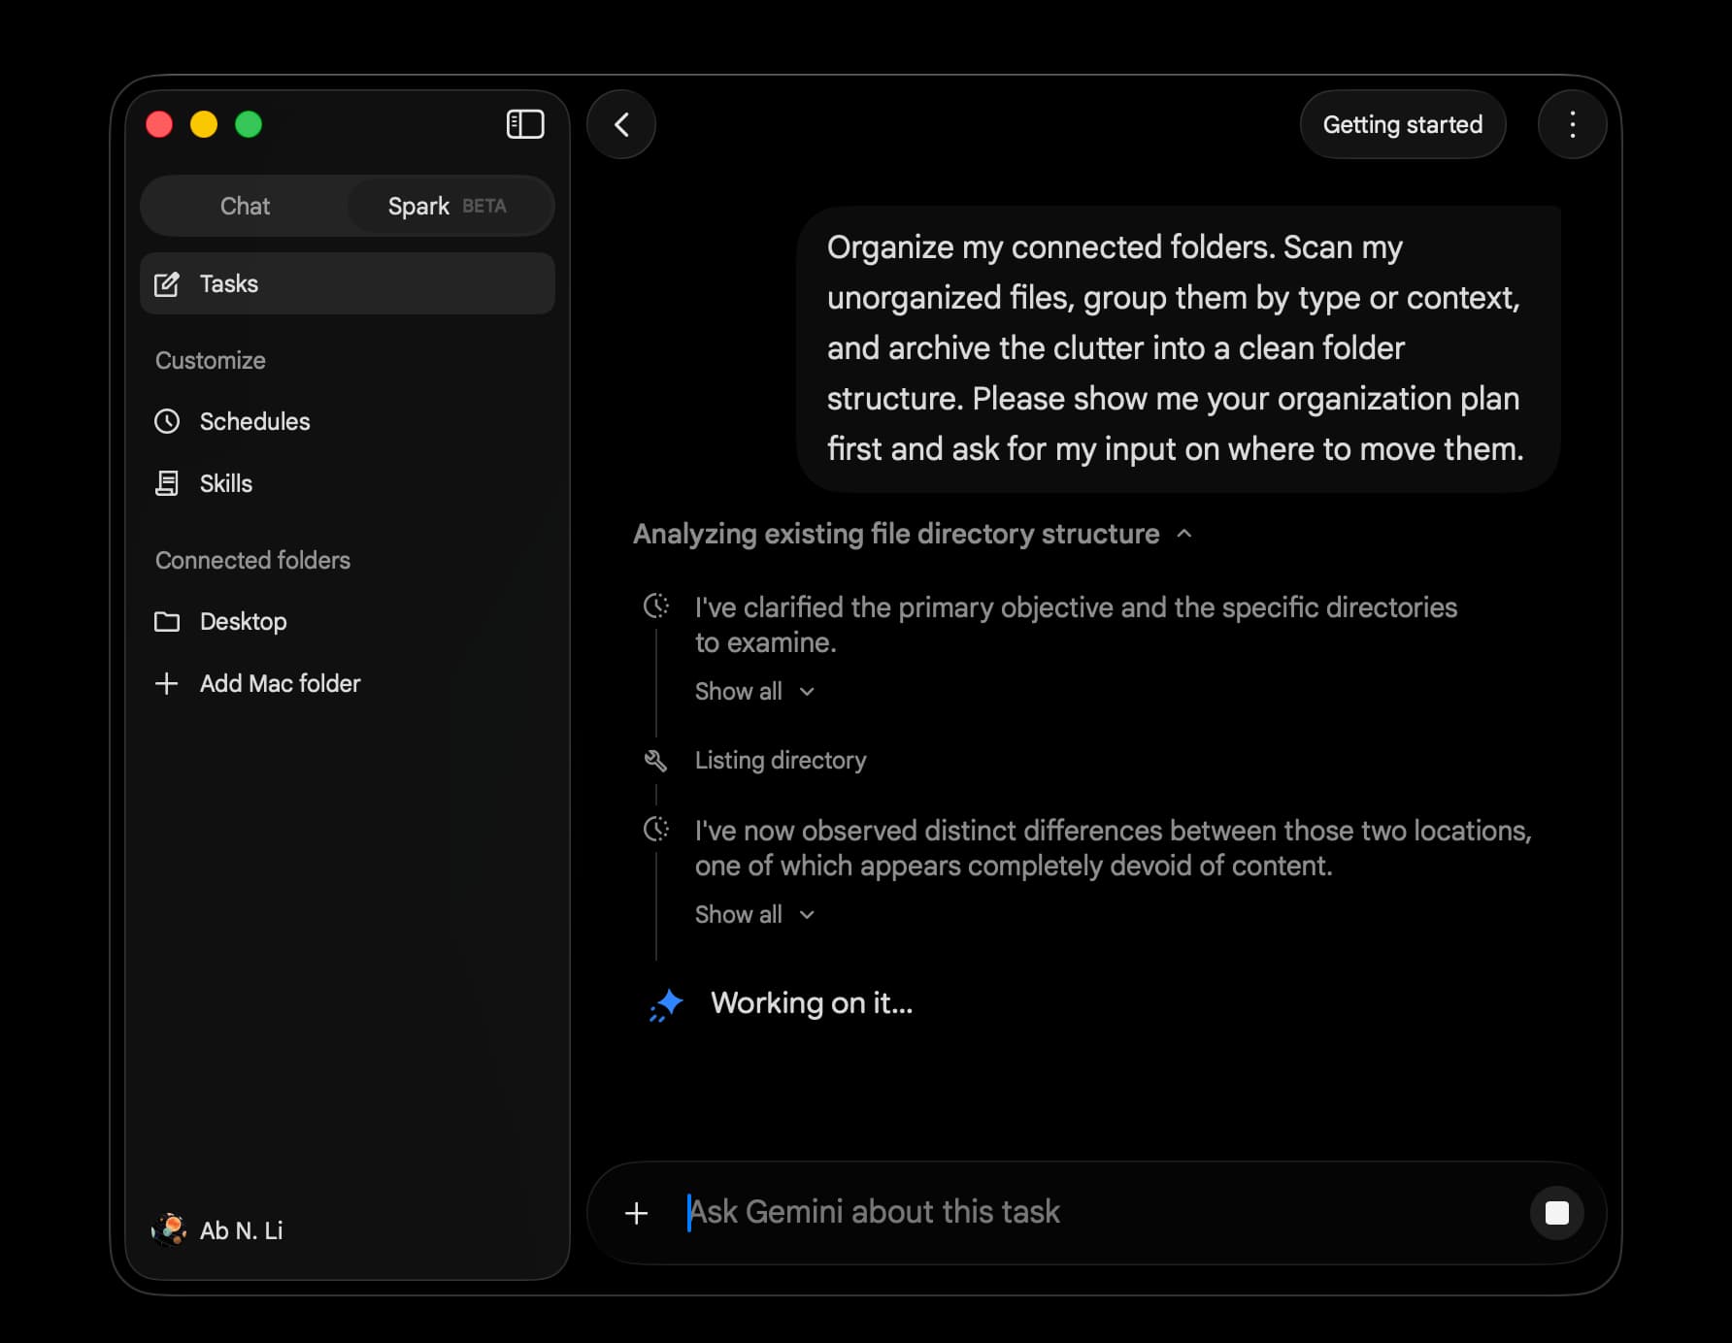The height and width of the screenshot is (1343, 1732).
Task: Click the Ask Gemini about this task field
Action: pyautogui.click(x=1097, y=1212)
